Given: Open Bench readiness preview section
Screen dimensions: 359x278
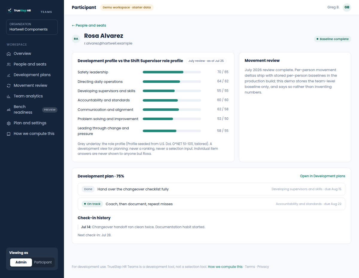Looking at the screenshot, I should (x=32, y=110).
